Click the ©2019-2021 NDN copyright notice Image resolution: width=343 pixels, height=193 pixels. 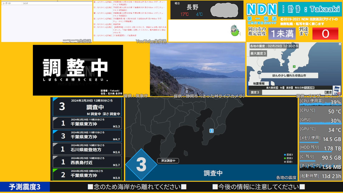click(x=309, y=21)
